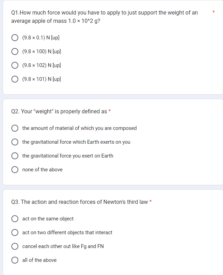Viewport: 223px width, 275px height.
Task: Pick 'gravitational force you exert on Earth'
Action: click(x=15, y=156)
